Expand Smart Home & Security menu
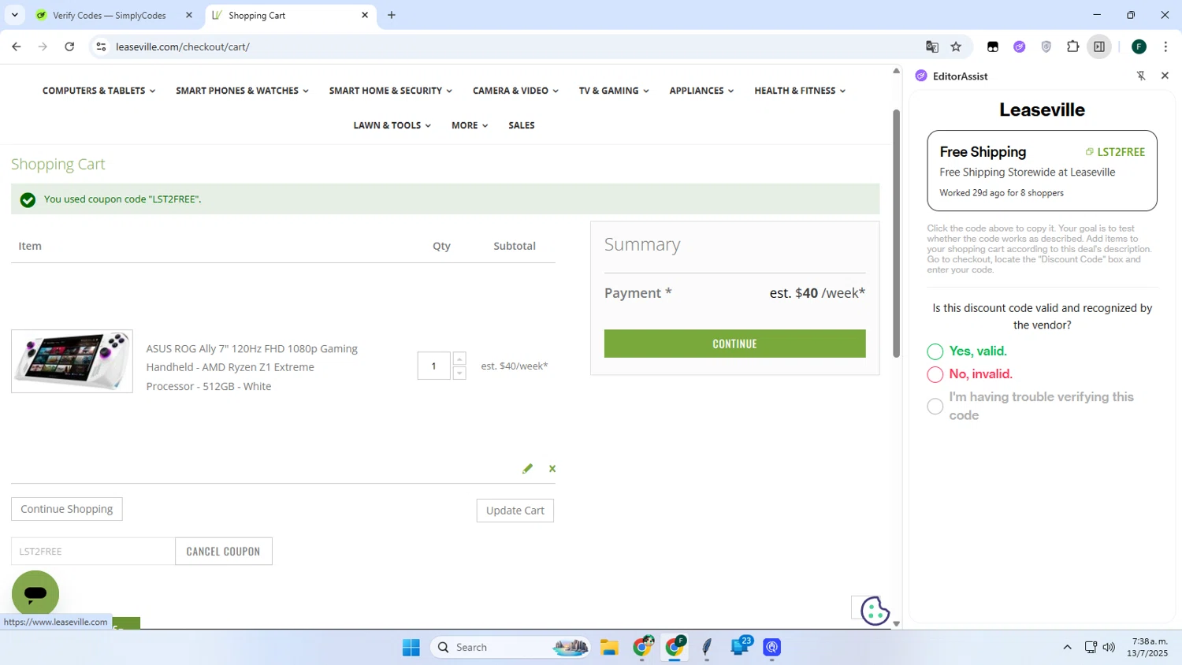The image size is (1182, 665). (x=391, y=91)
